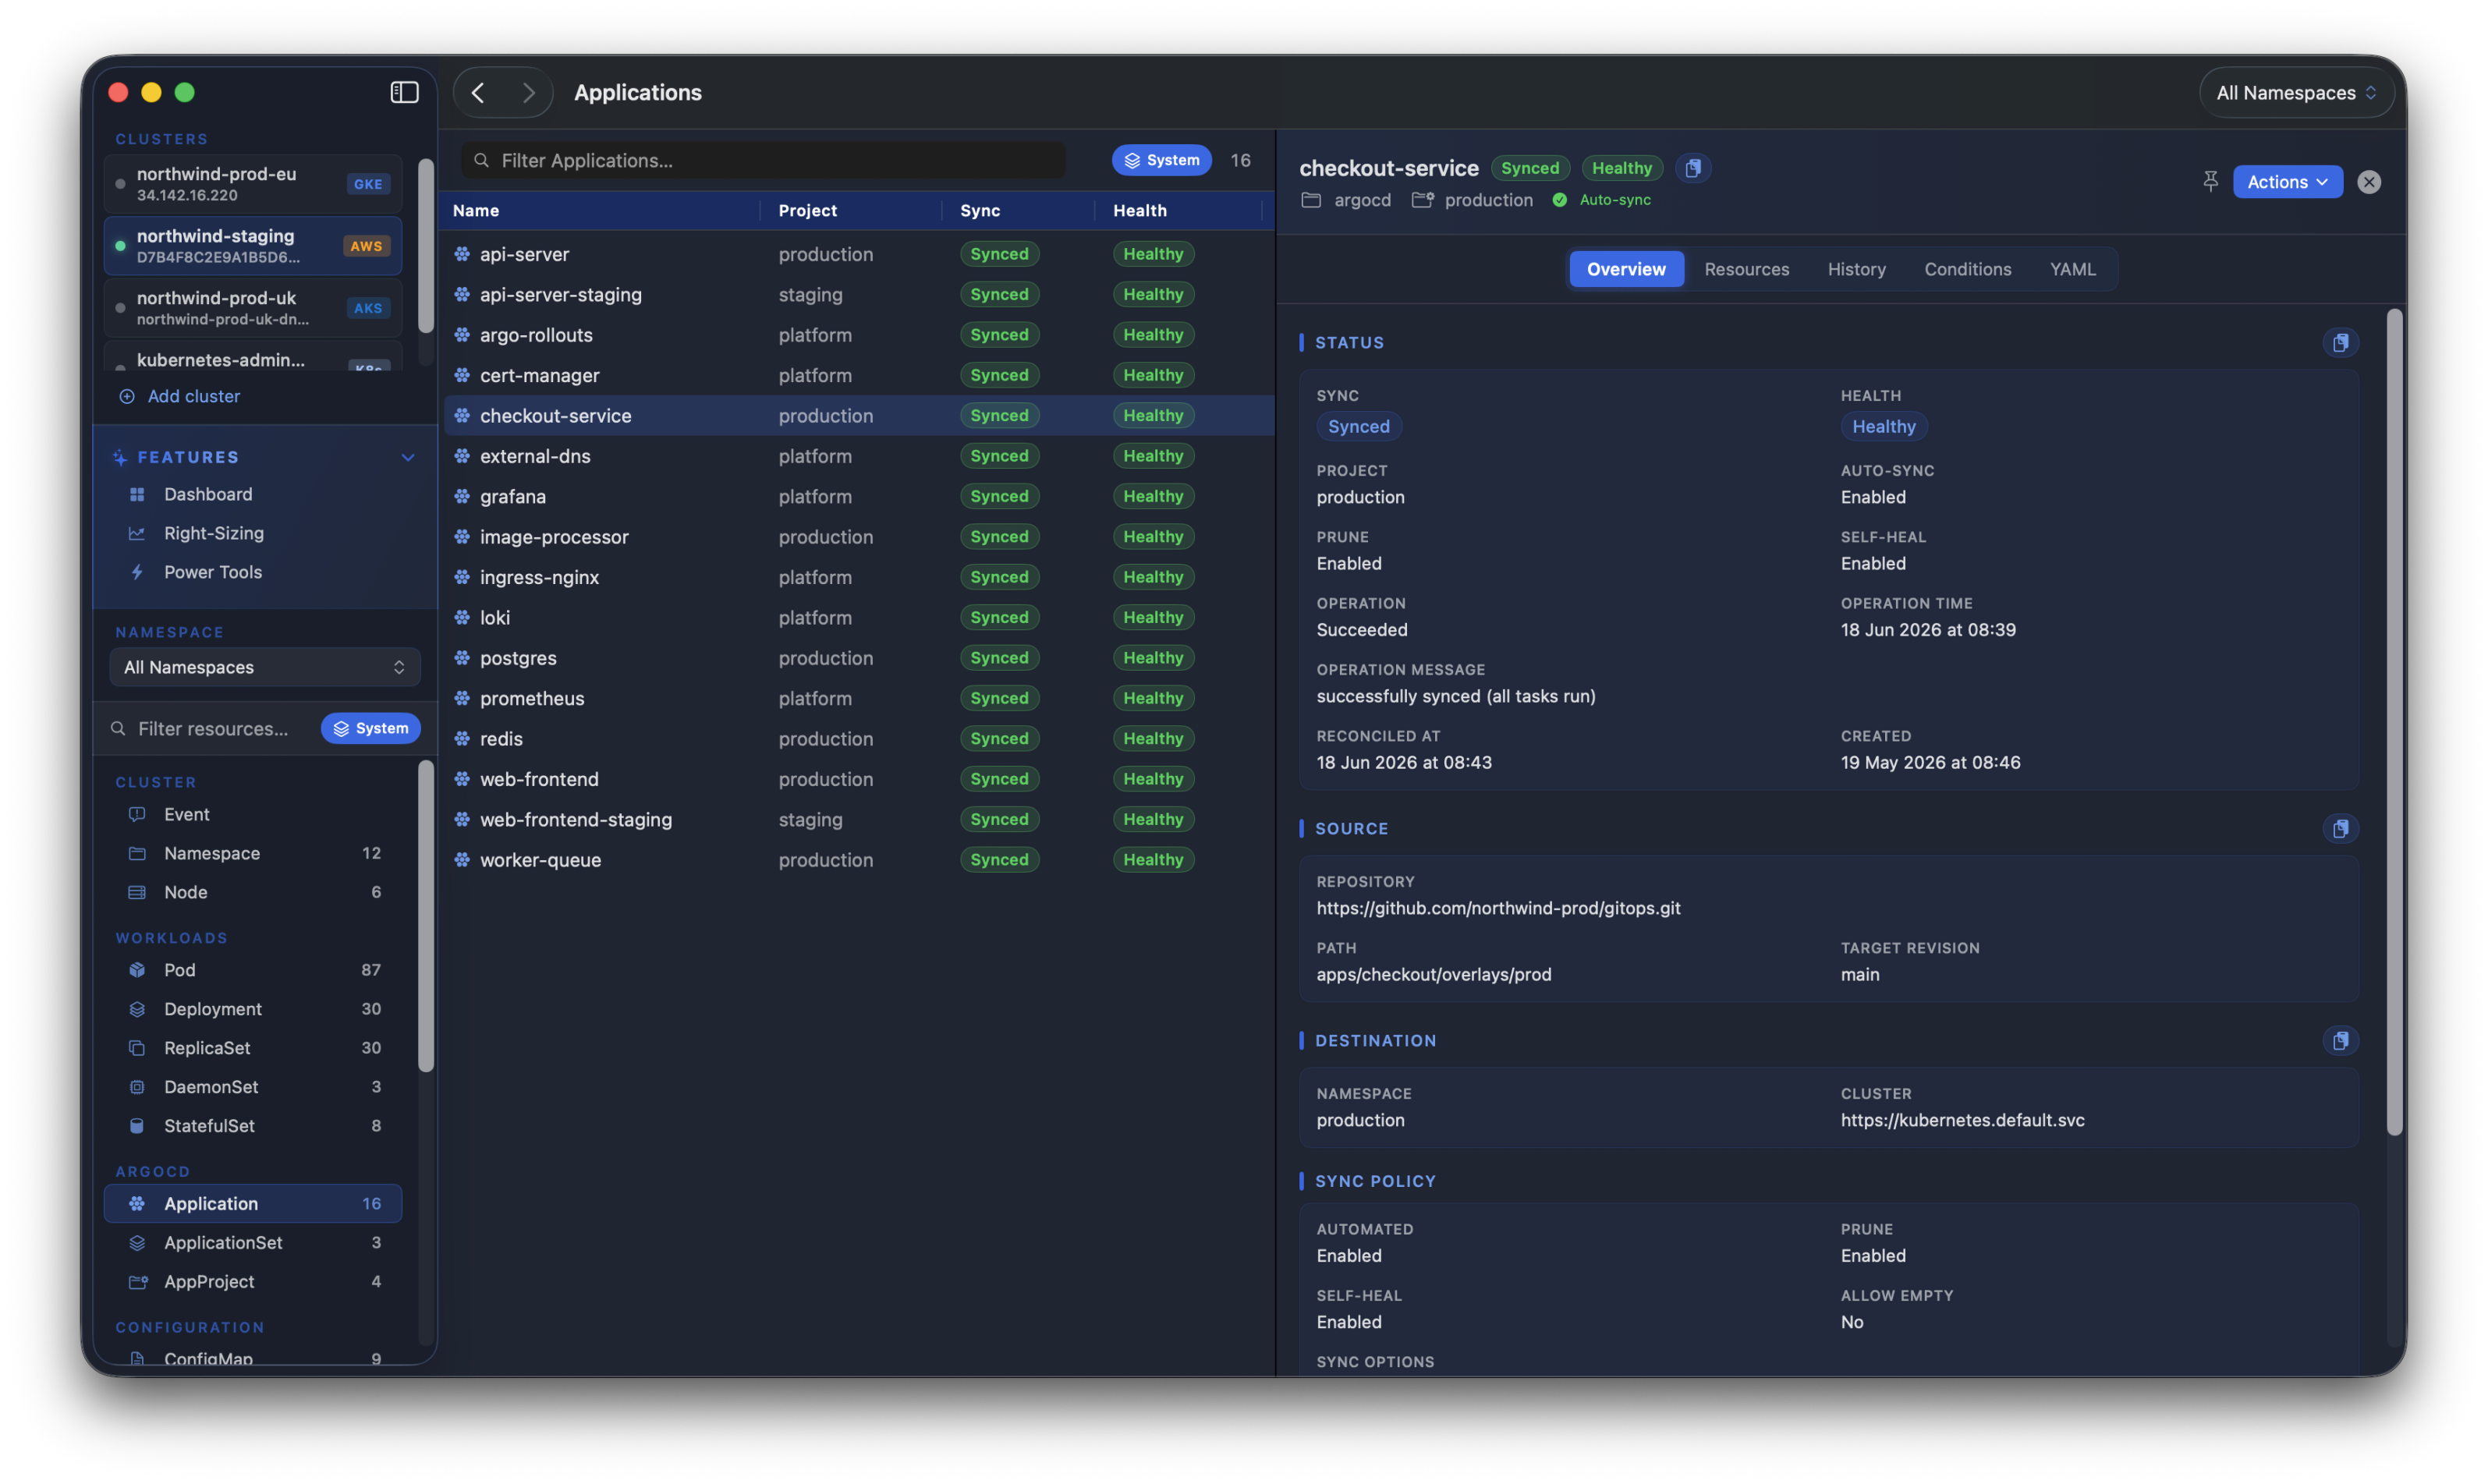Click the Filter resources search field
The image size is (2488, 1484).
tap(212, 728)
